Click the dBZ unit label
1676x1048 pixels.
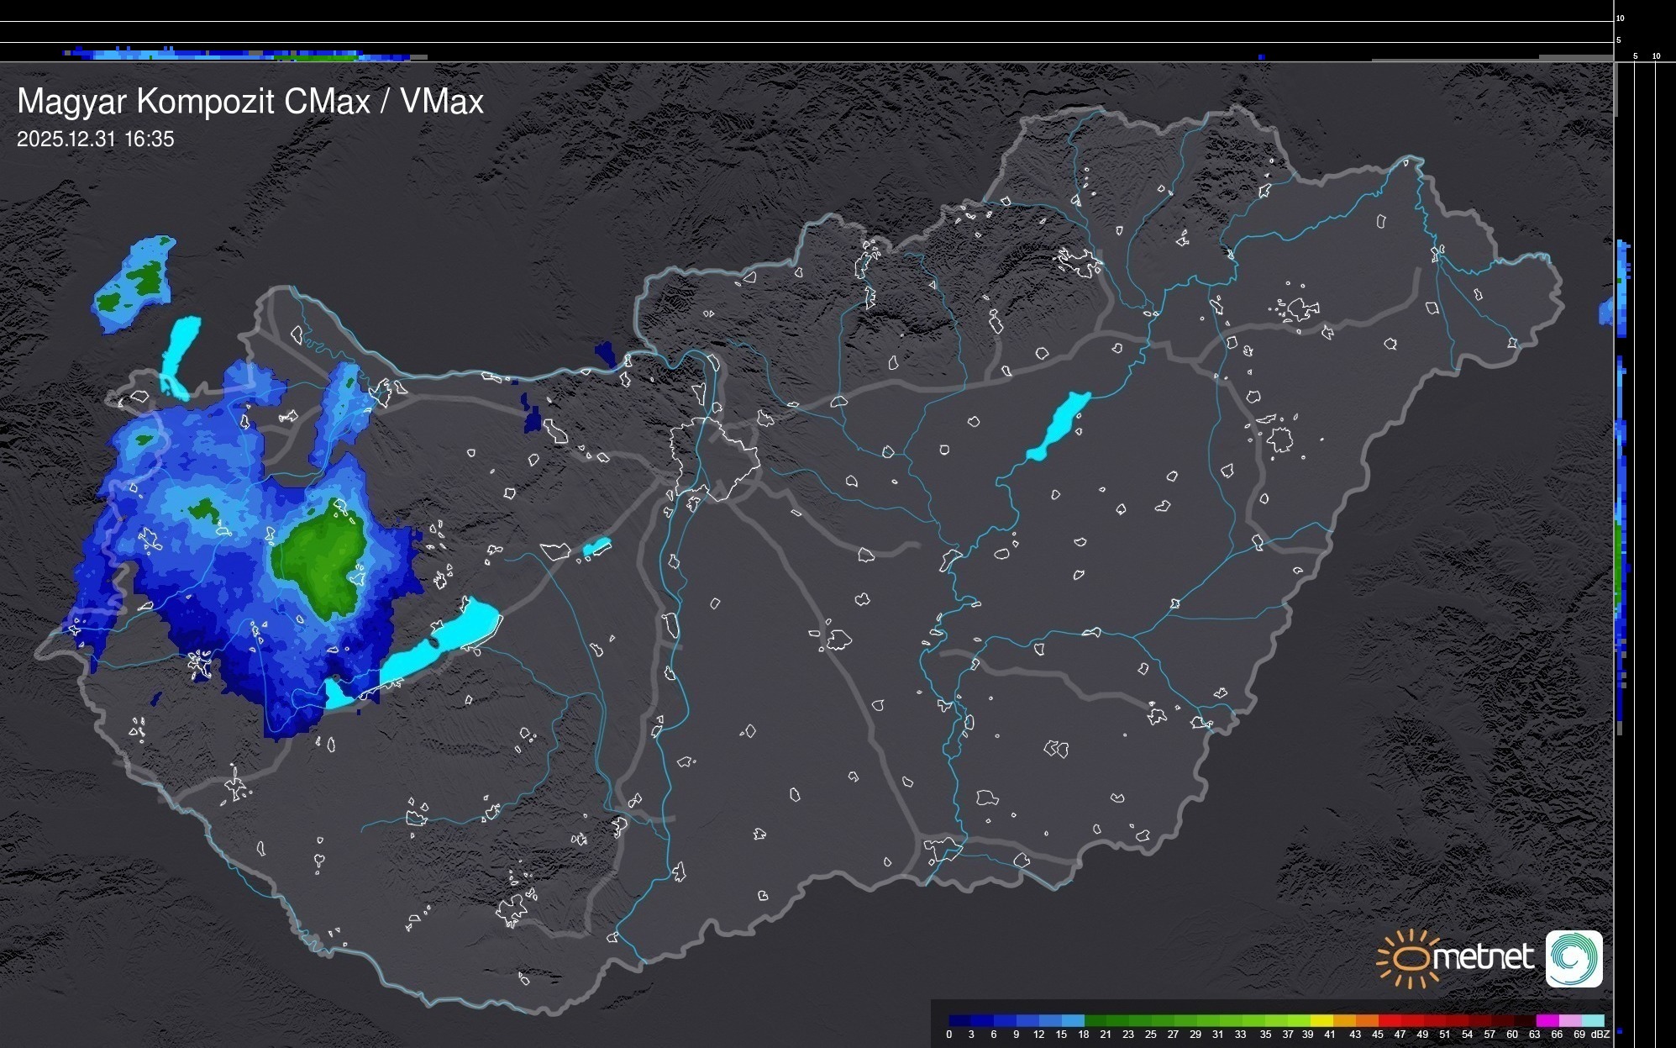click(1600, 1035)
